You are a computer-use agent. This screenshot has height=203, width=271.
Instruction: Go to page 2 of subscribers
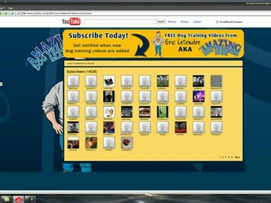223,157
